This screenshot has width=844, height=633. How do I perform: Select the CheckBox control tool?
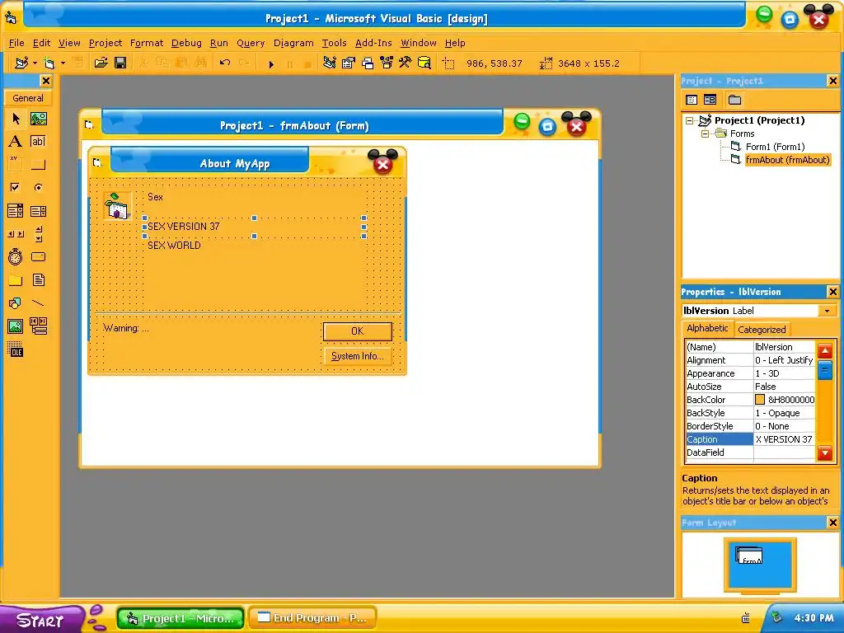tap(16, 187)
